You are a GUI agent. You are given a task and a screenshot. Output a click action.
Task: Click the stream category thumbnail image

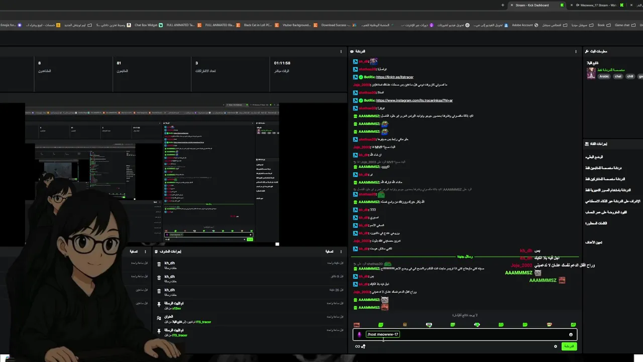[x=591, y=73]
